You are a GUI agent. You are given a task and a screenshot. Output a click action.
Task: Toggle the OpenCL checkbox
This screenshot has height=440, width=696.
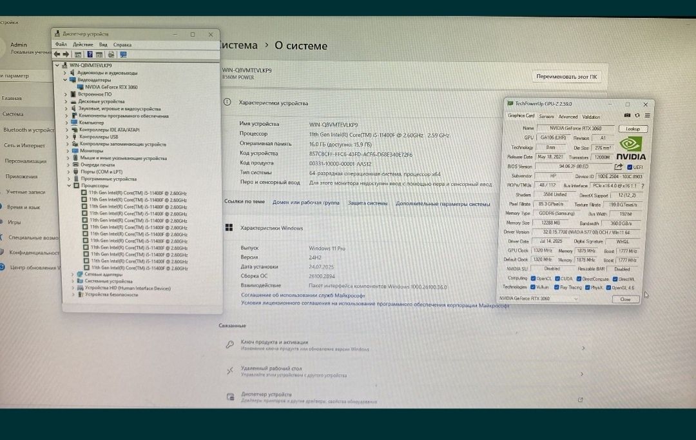533,278
